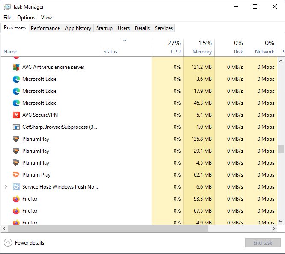Select the AVG SecureVPN red icon
The width and height of the screenshot is (285, 254).
16,115
